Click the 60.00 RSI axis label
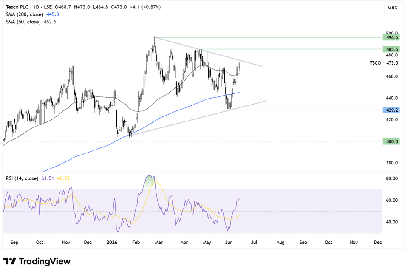Screen dimensions: 410x274 point(392,200)
